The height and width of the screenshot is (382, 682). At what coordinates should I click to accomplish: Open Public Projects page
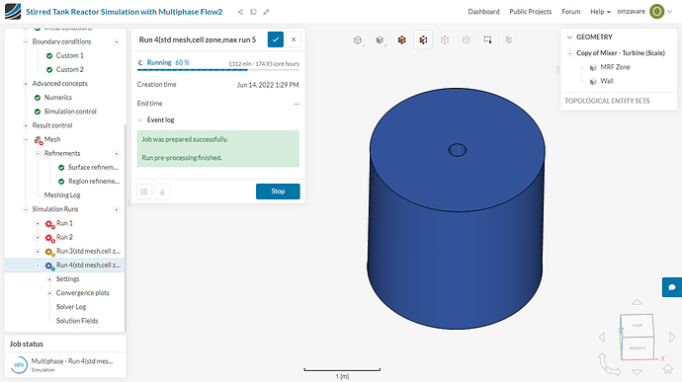pyautogui.click(x=531, y=12)
